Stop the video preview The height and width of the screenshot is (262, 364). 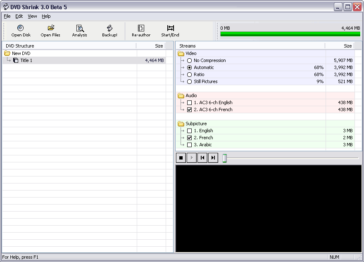coord(181,158)
